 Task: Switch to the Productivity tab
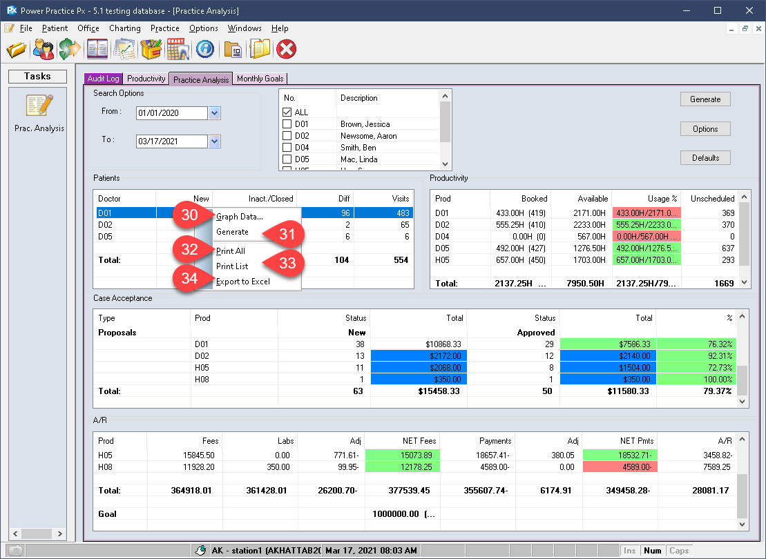[x=146, y=79]
